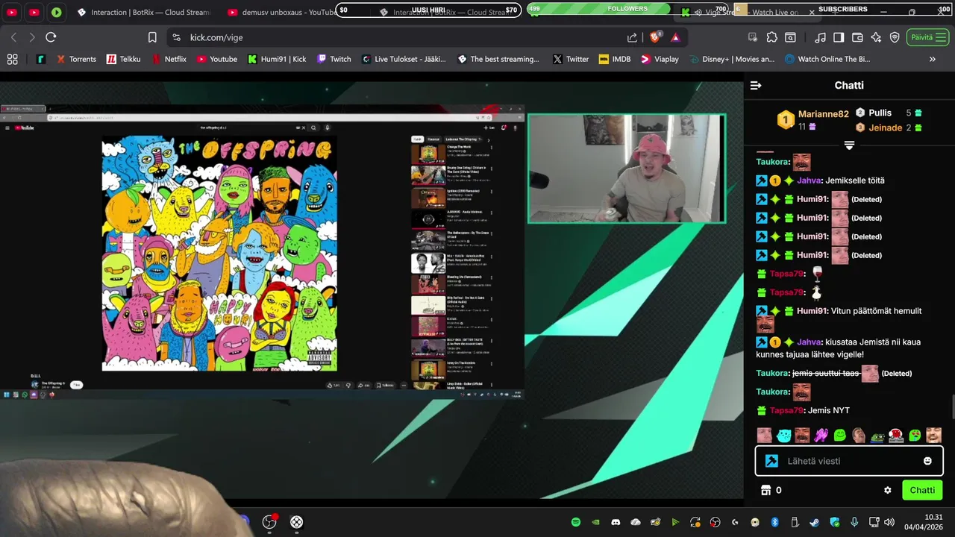Open the share page icon in address bar
The image size is (955, 537).
[632, 37]
